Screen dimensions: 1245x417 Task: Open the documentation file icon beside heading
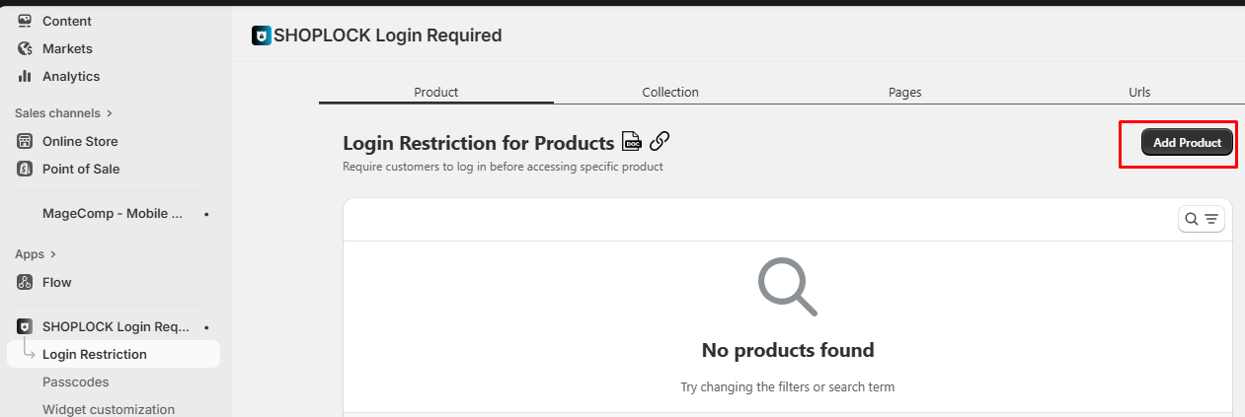pos(631,142)
